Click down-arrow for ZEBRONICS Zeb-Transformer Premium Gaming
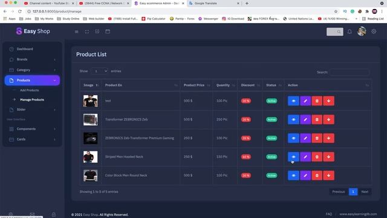This screenshot has height=218, width=387. point(328,138)
